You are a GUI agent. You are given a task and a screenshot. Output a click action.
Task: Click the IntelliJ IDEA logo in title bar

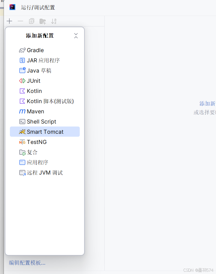12,7
